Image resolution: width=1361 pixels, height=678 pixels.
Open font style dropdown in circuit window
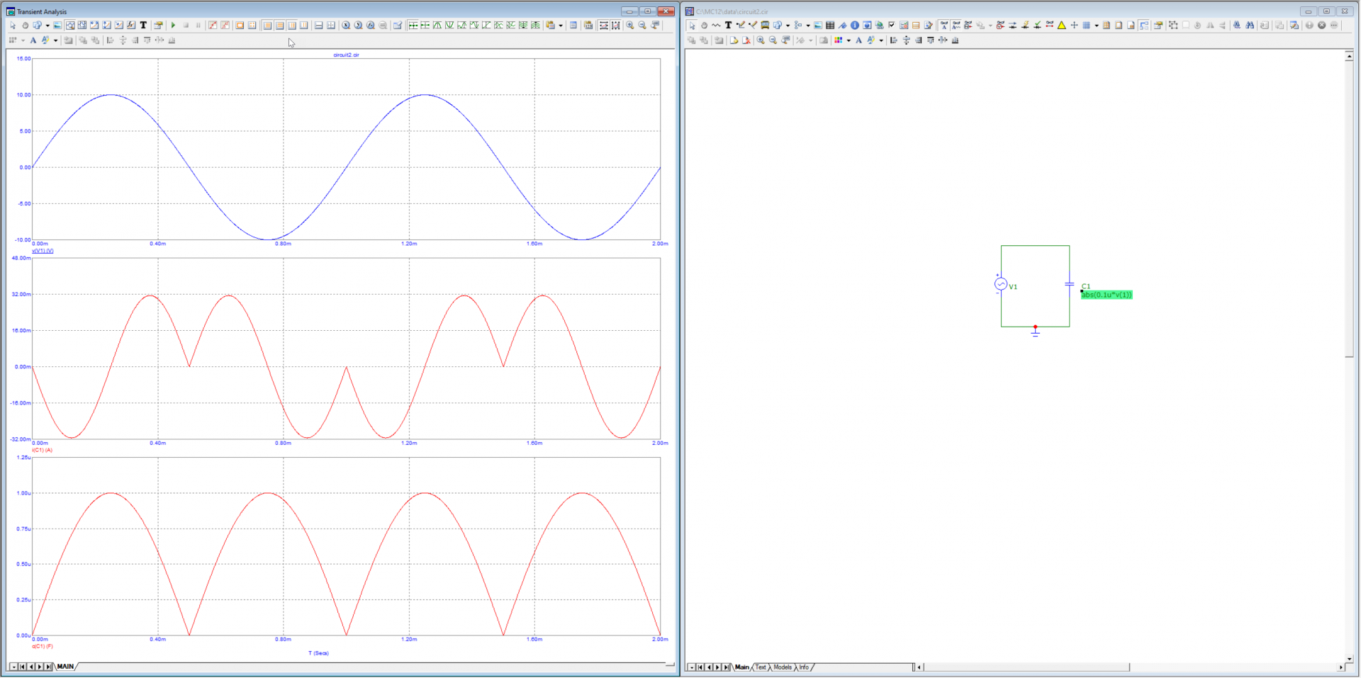(x=881, y=40)
